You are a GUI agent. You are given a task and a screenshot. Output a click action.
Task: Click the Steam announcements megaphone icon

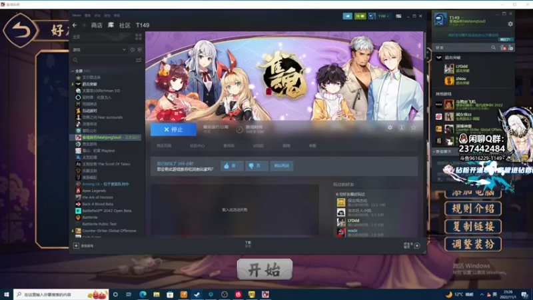pos(347,16)
